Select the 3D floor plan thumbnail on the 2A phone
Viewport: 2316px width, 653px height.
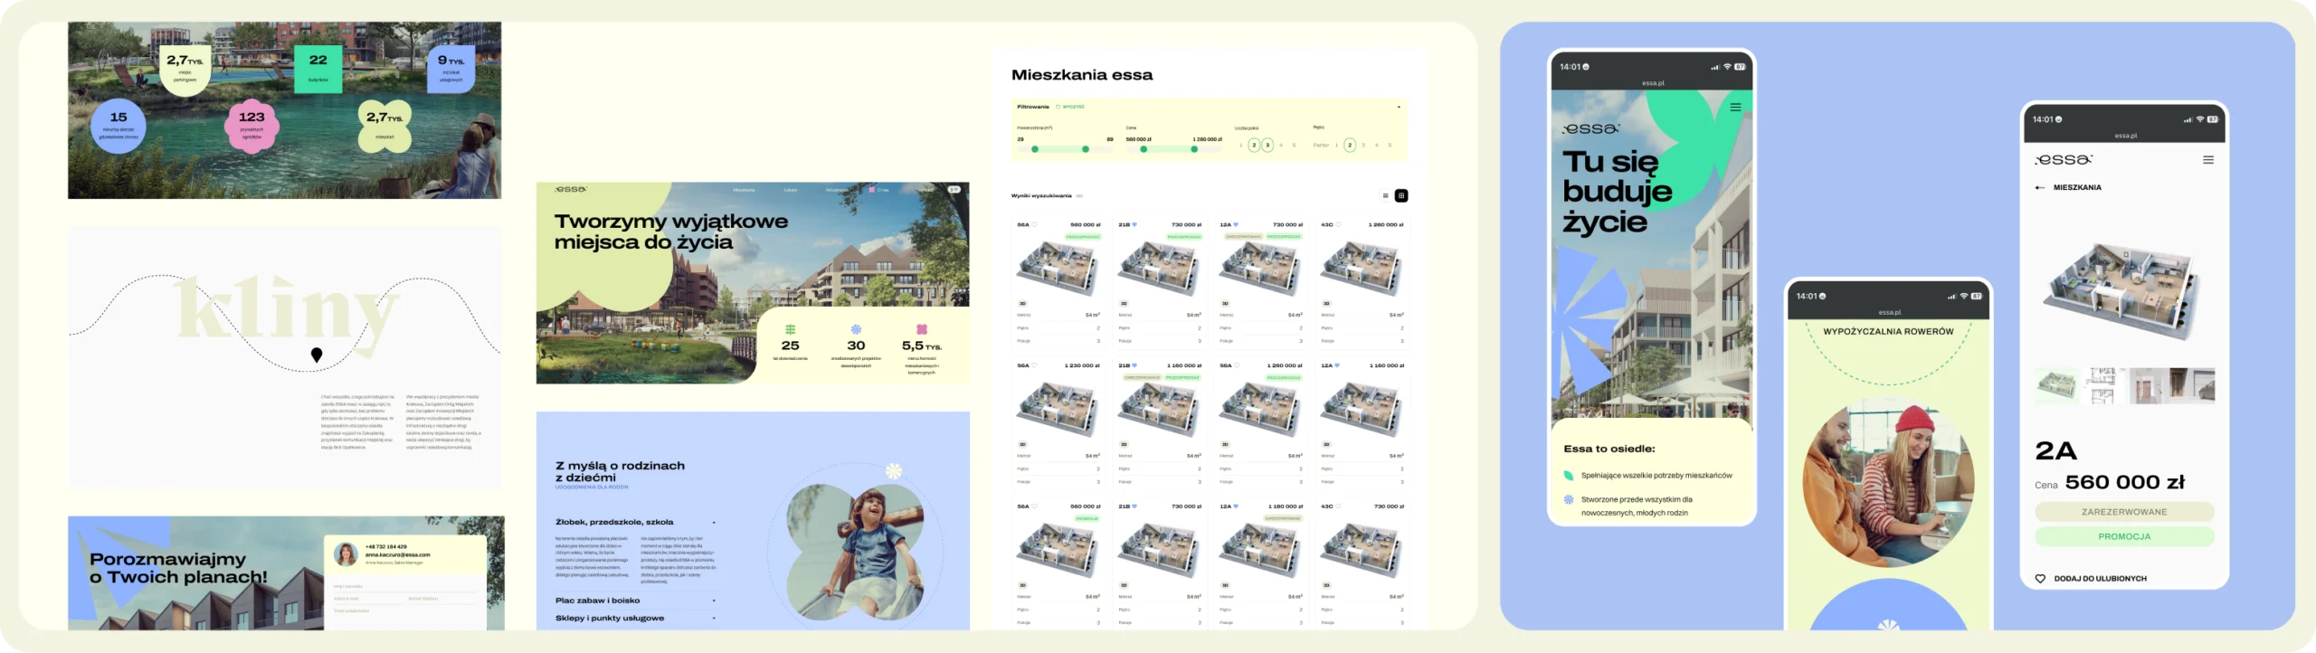point(2055,385)
